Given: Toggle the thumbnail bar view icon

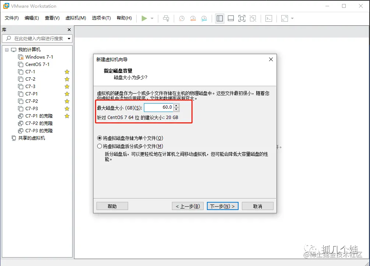Looking at the screenshot, I should tap(231, 18).
